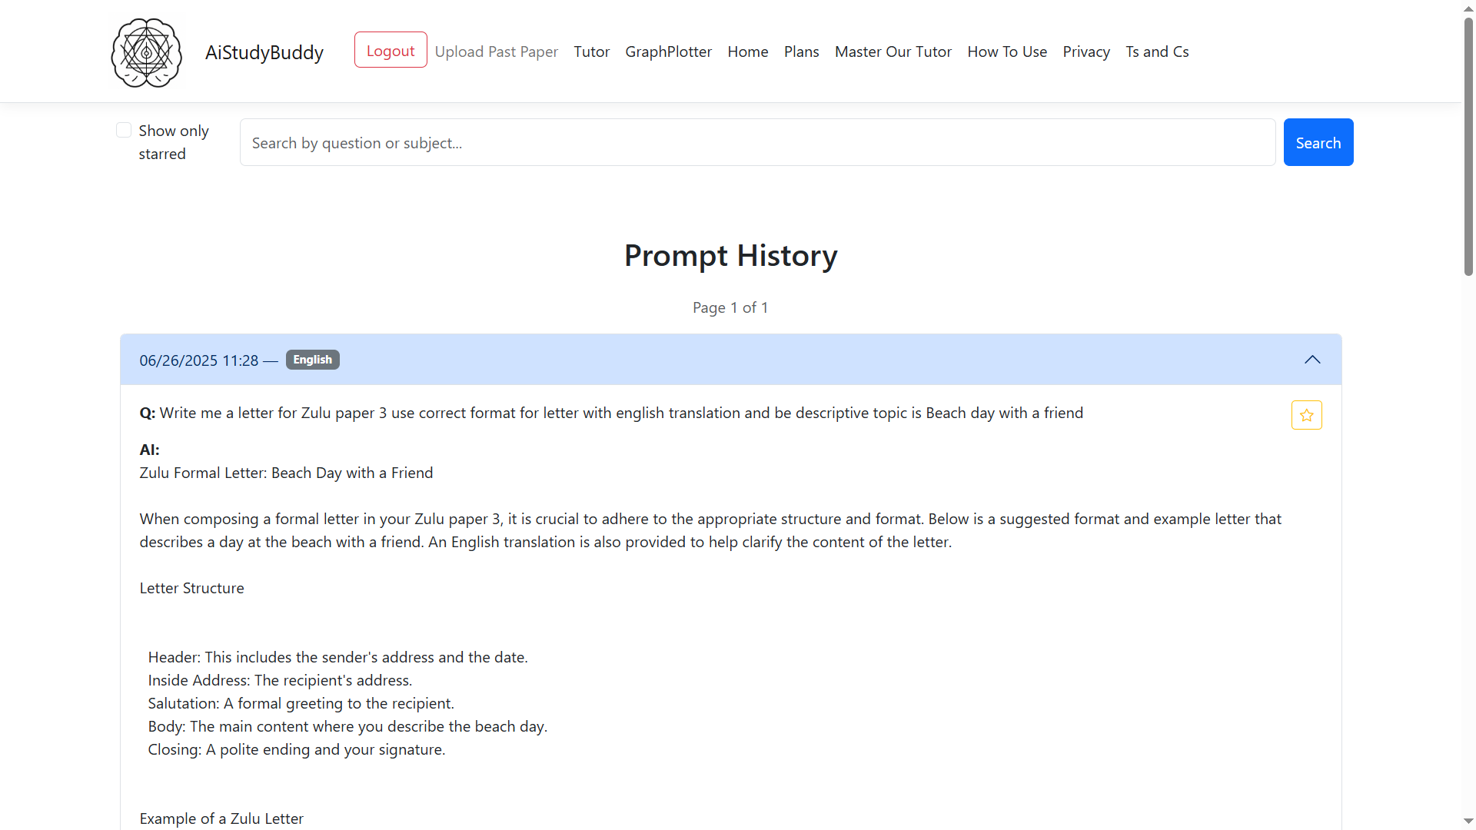Navigate to Home
The image size is (1476, 830).
pyautogui.click(x=747, y=51)
